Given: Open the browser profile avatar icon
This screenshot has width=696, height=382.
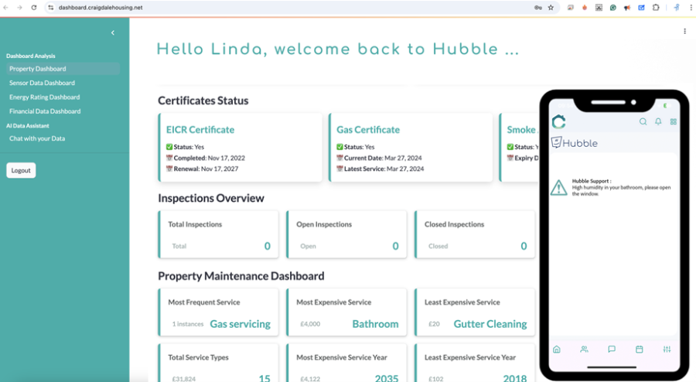Looking at the screenshot, I should pos(677,8).
